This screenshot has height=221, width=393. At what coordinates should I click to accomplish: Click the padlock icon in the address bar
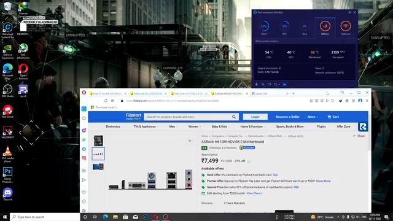coord(122,101)
